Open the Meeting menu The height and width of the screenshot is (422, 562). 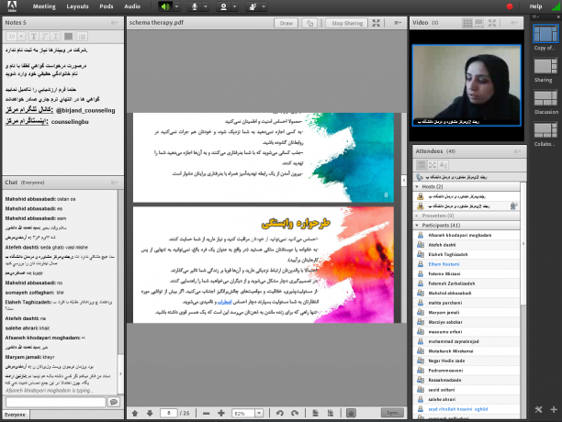pyautogui.click(x=44, y=6)
